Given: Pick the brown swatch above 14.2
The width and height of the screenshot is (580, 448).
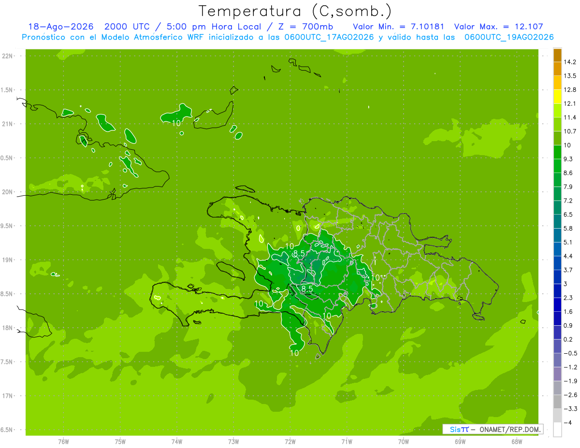Looking at the screenshot, I should point(557,55).
